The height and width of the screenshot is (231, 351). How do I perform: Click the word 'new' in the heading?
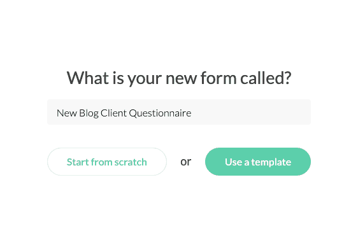[x=181, y=79]
